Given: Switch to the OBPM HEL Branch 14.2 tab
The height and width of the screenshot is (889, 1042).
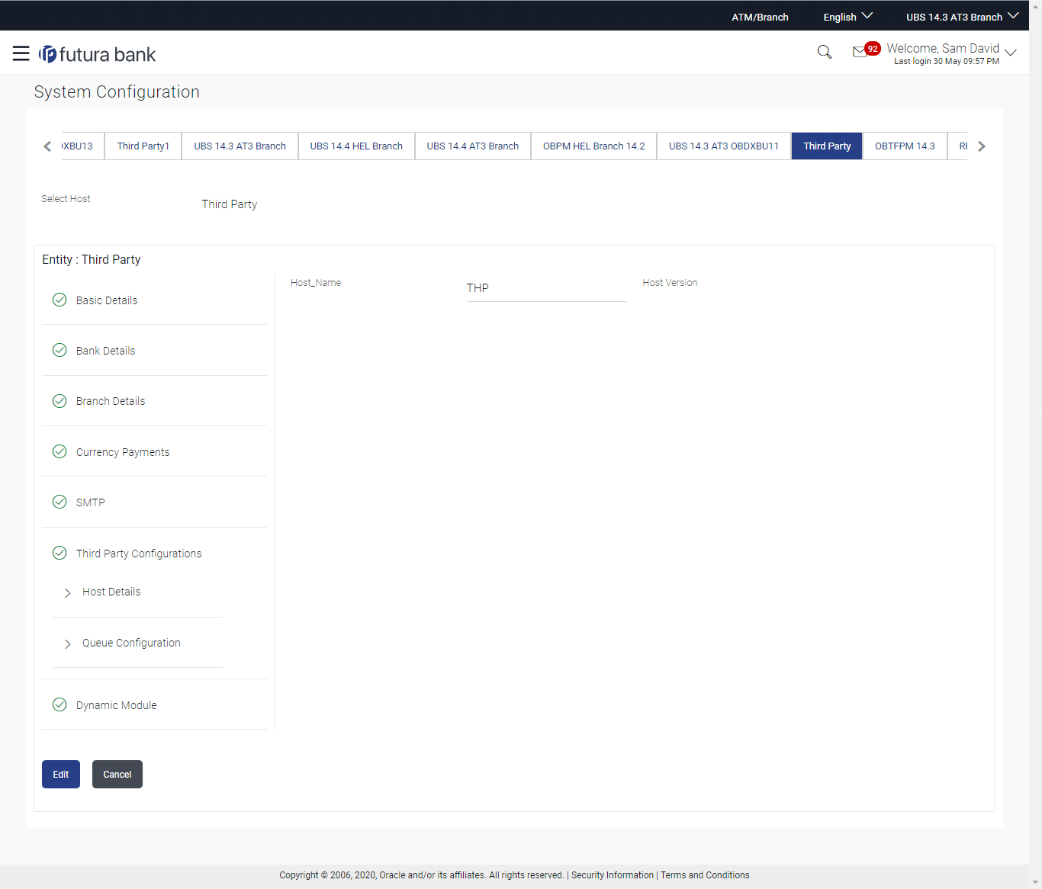Looking at the screenshot, I should tap(593, 146).
